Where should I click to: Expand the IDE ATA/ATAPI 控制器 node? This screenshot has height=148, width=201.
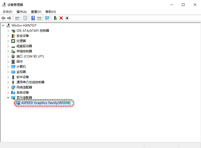(8, 31)
